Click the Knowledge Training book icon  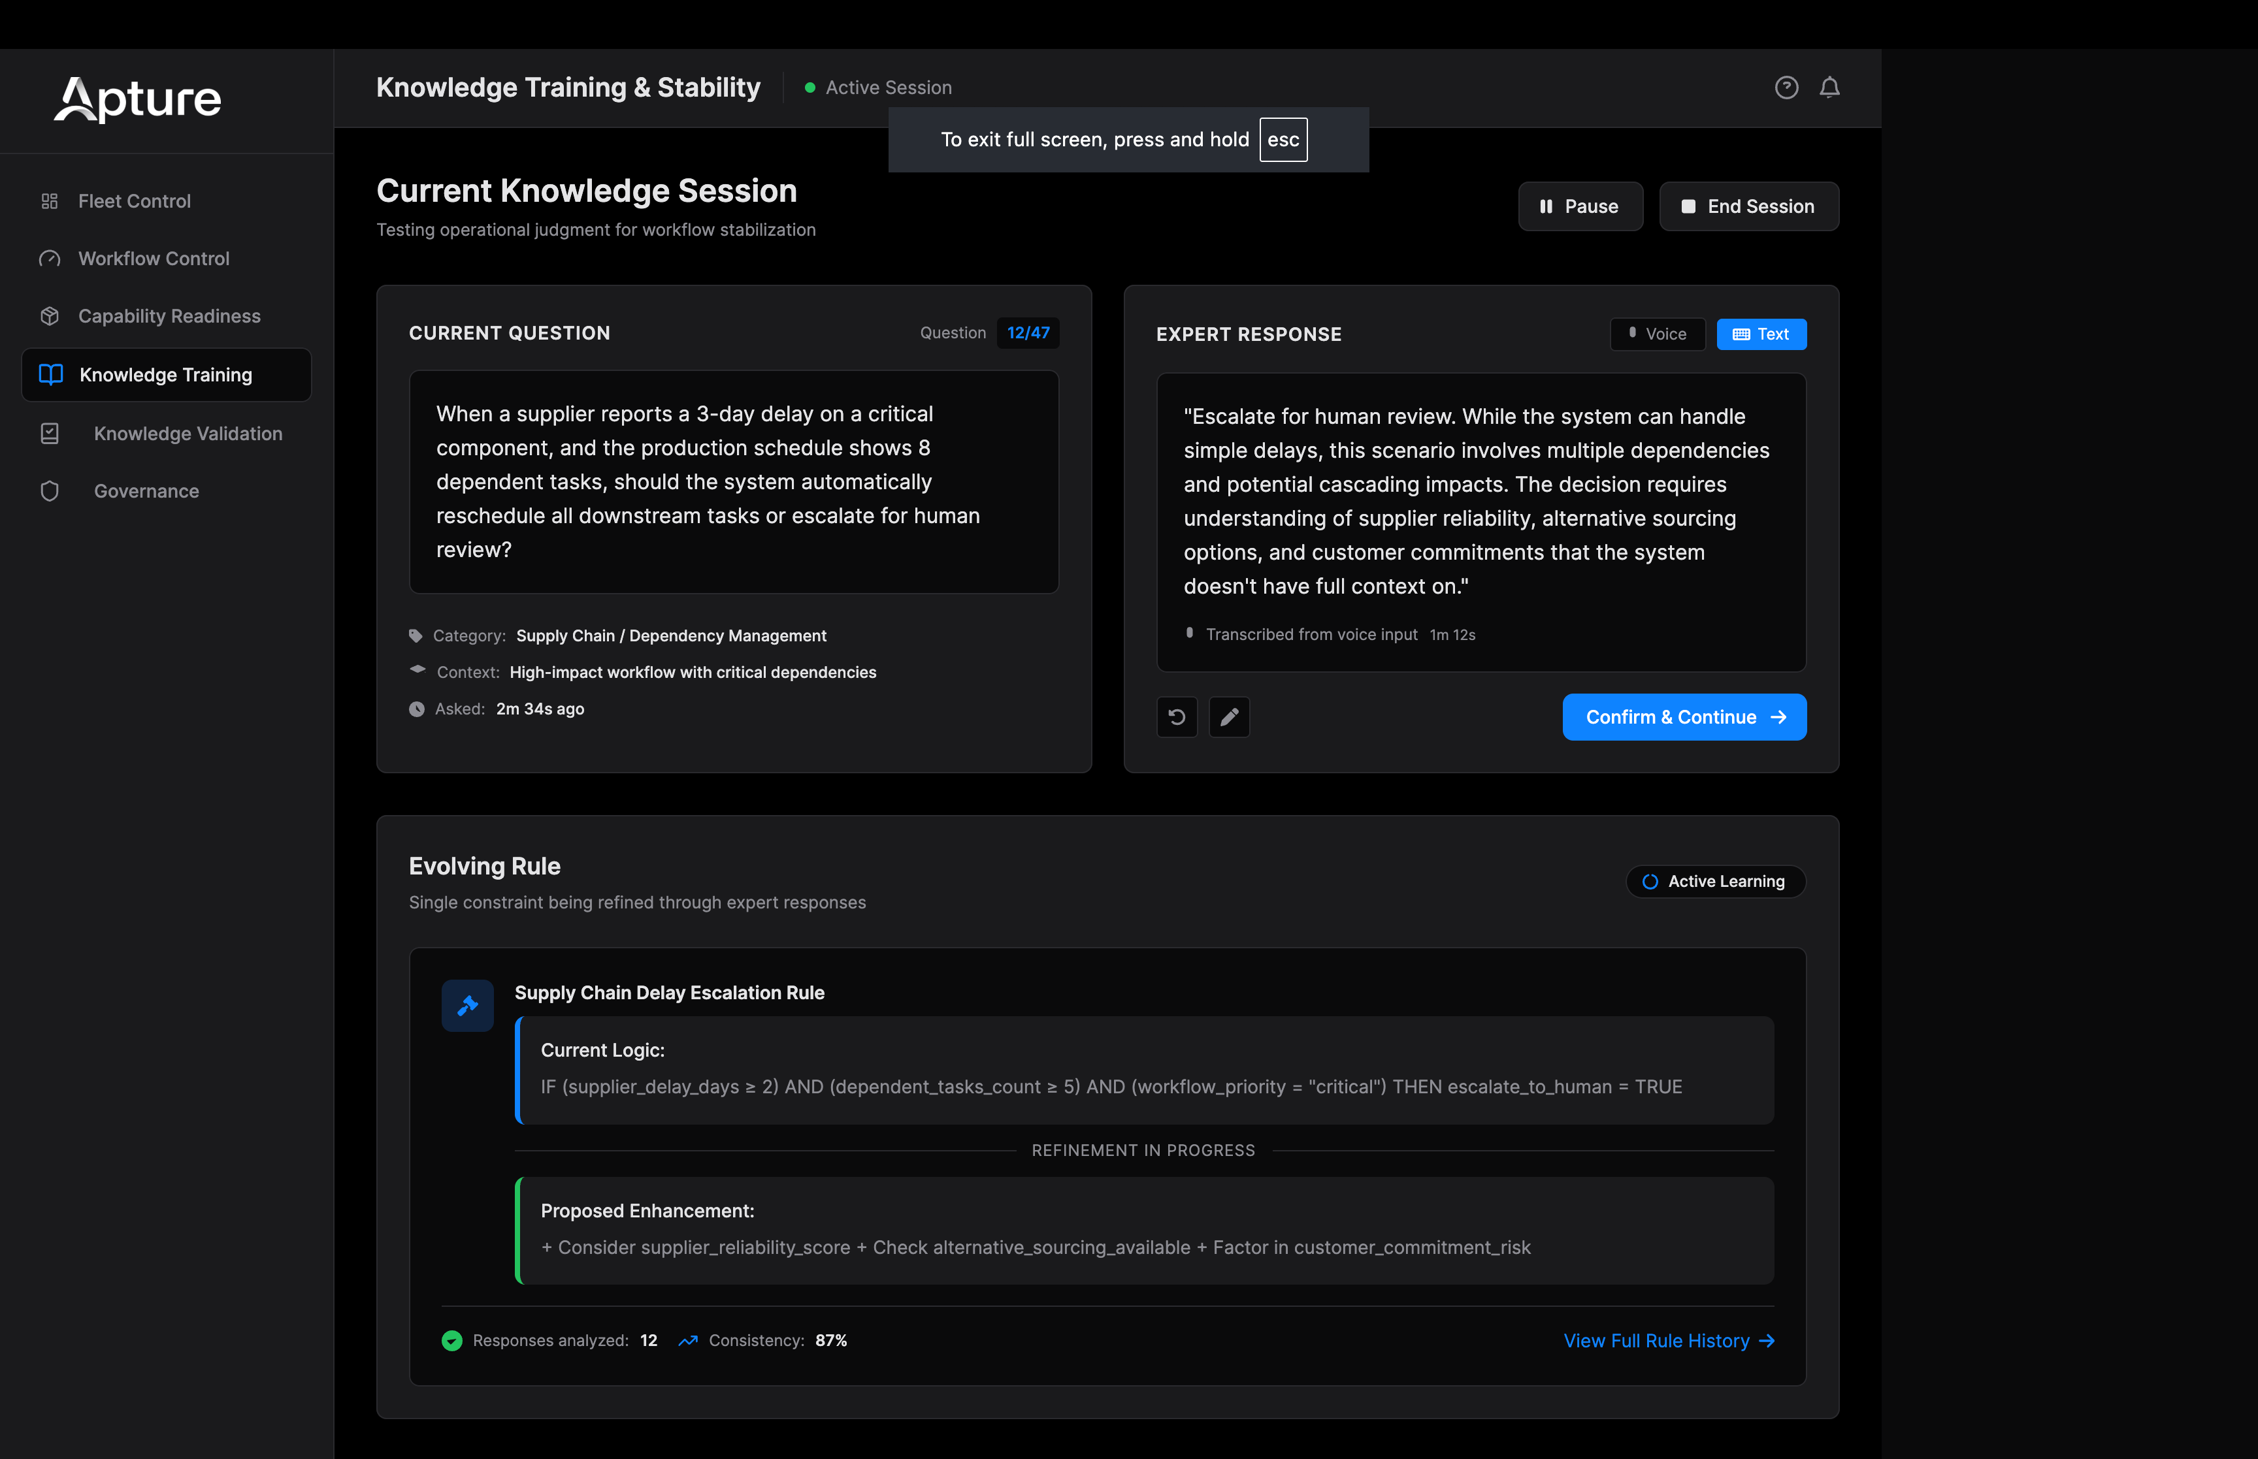[51, 374]
